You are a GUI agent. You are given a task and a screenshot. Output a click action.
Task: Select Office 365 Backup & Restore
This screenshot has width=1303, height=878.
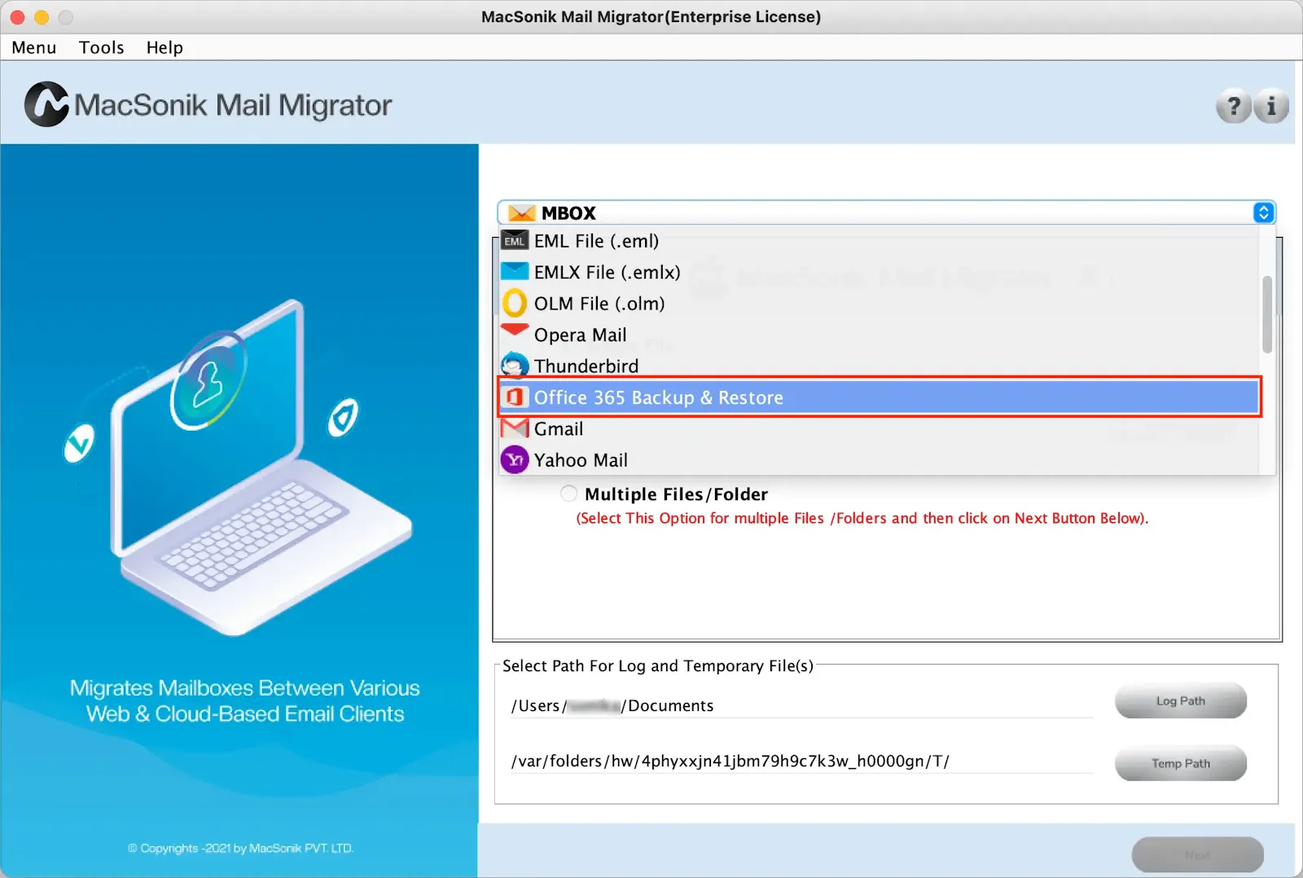click(879, 397)
